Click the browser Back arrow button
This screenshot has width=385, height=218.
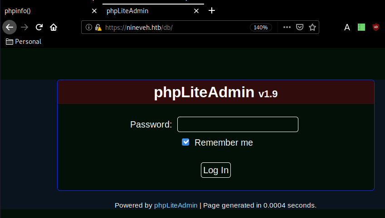pos(10,27)
